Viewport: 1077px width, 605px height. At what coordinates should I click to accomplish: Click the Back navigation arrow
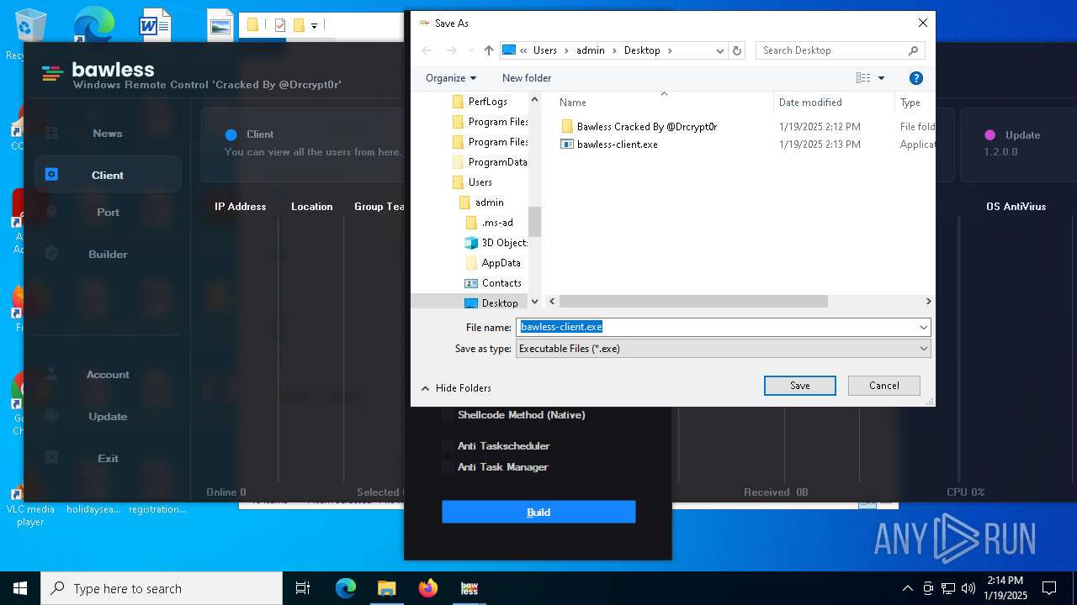pos(427,50)
